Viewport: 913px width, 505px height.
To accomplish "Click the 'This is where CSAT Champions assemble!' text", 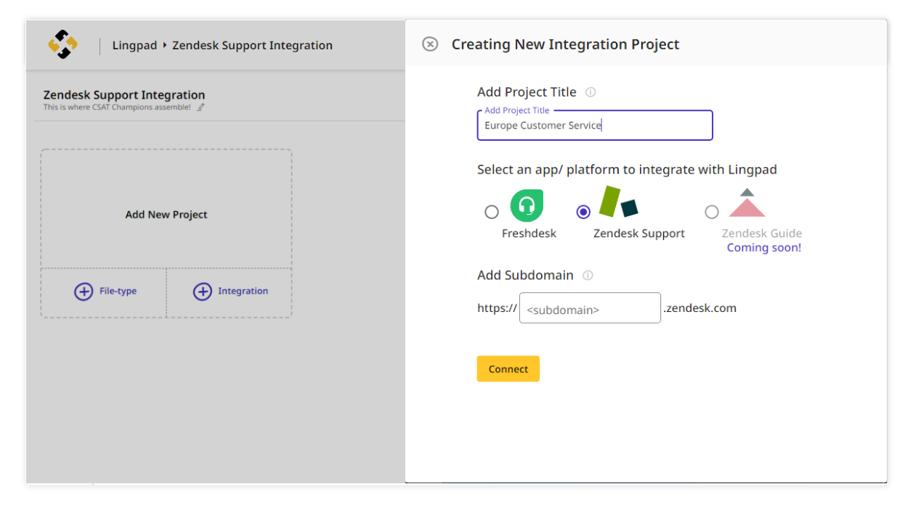I will click(117, 107).
